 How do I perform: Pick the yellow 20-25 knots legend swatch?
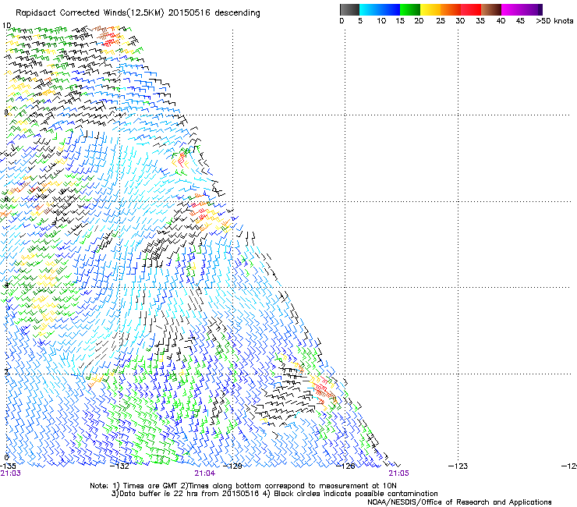(430, 9)
